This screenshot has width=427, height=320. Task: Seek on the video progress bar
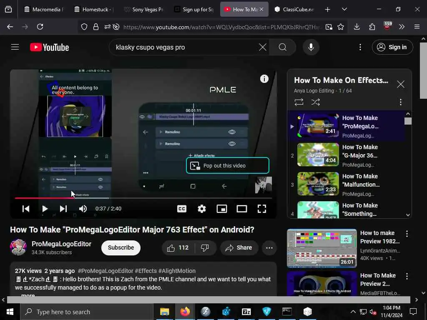coord(143,198)
